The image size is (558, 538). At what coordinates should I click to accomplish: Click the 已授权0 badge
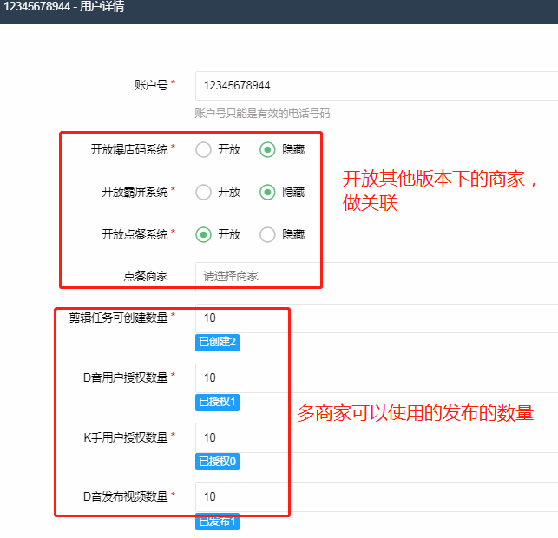[x=217, y=462]
